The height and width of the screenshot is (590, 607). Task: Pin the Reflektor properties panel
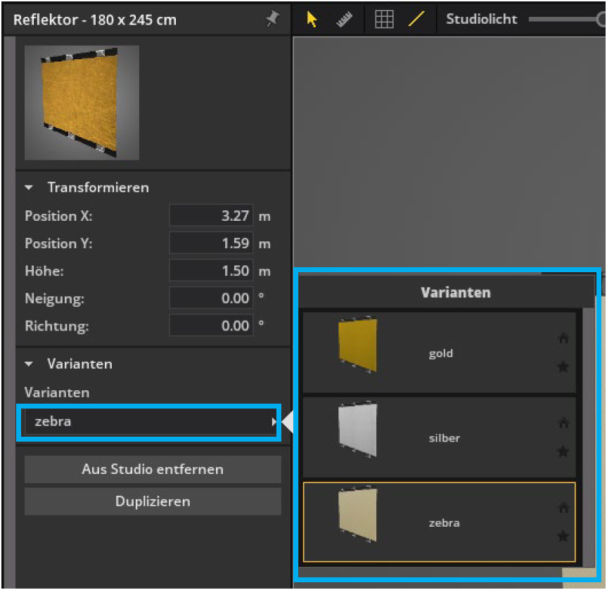click(273, 20)
